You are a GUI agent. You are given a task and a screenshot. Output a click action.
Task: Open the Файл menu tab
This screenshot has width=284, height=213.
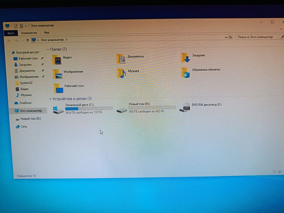tap(11, 33)
